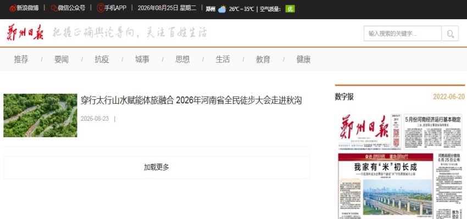The height and width of the screenshot is (219, 467).
Task: Click the 新浪微博 text link
Action: point(27,8)
